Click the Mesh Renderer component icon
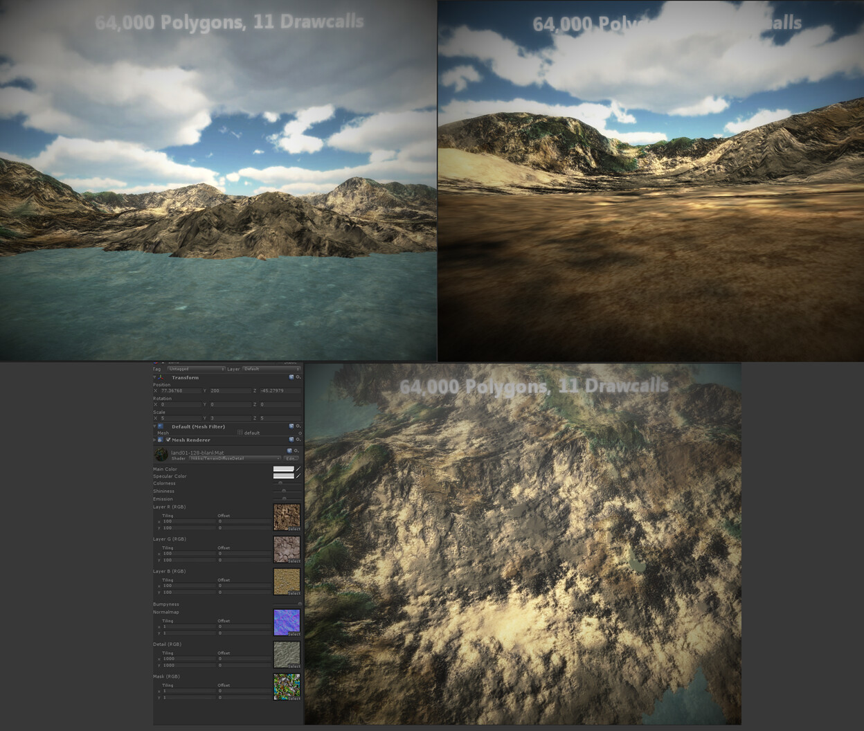864x731 pixels. (x=161, y=440)
